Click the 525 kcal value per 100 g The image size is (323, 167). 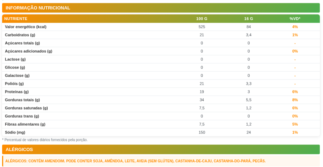click(x=202, y=27)
